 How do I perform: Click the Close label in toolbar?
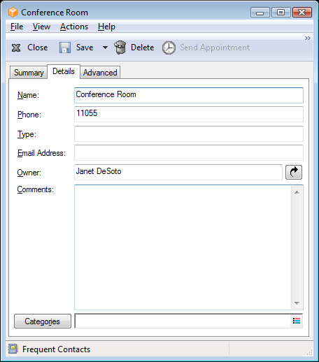[x=38, y=48]
